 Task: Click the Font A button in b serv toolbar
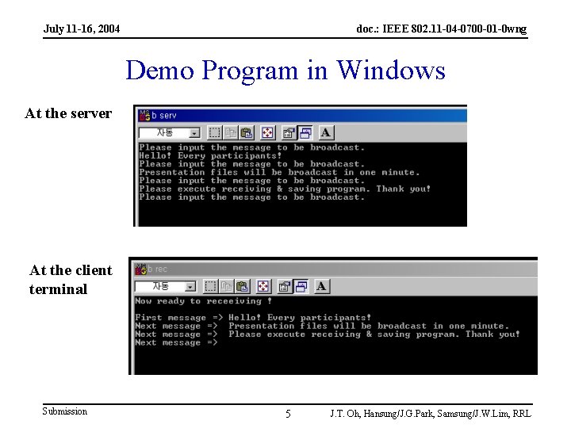coord(326,133)
